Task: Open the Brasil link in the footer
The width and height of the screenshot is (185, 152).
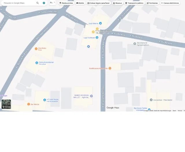Action: (x=174, y=111)
